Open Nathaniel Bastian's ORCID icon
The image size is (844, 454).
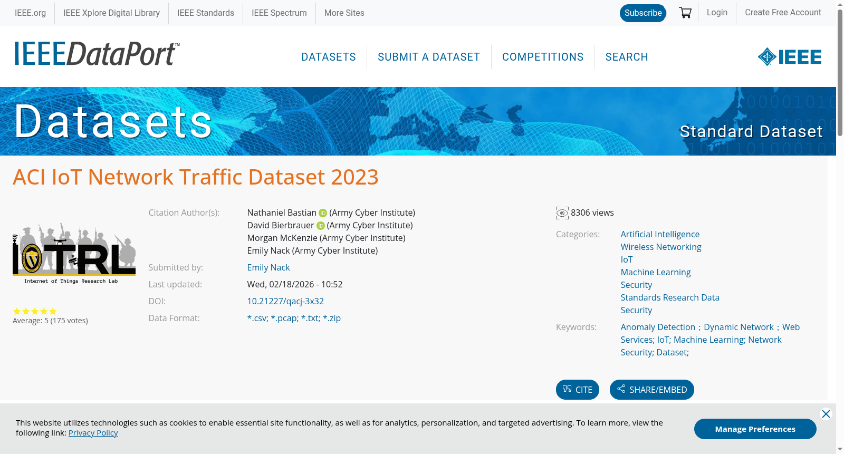coord(323,213)
